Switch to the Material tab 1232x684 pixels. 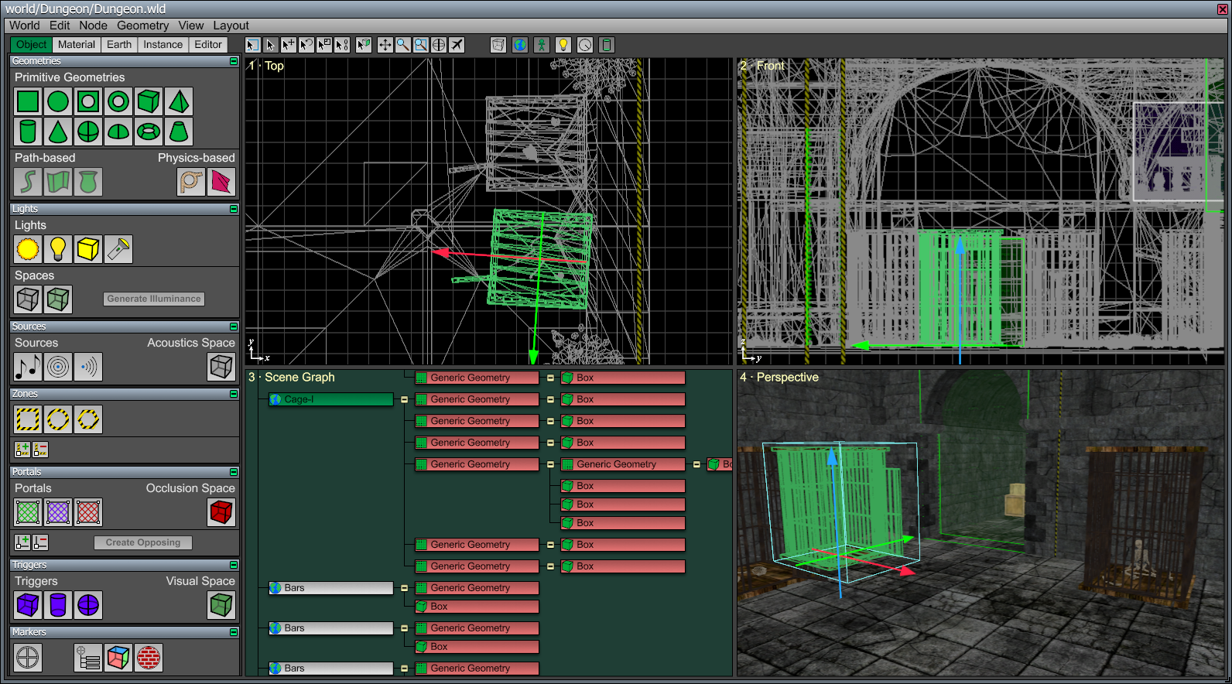point(77,45)
